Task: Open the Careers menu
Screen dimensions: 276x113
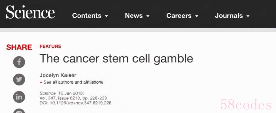Action: tap(179, 16)
